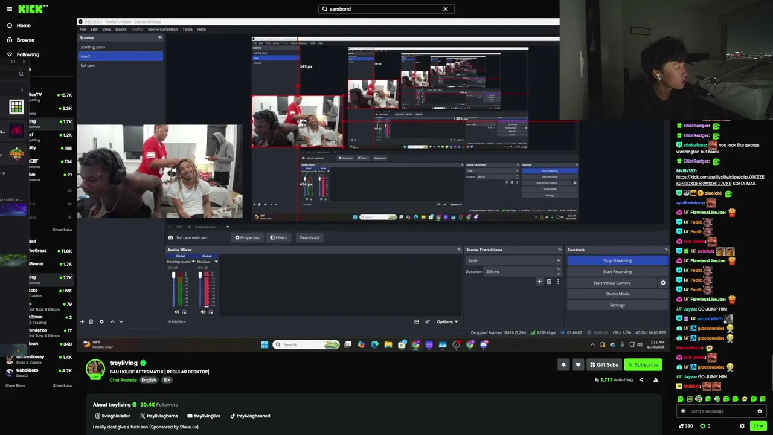The height and width of the screenshot is (435, 773).
Task: Toggle the audio mixer layout icon
Action: coord(416,322)
